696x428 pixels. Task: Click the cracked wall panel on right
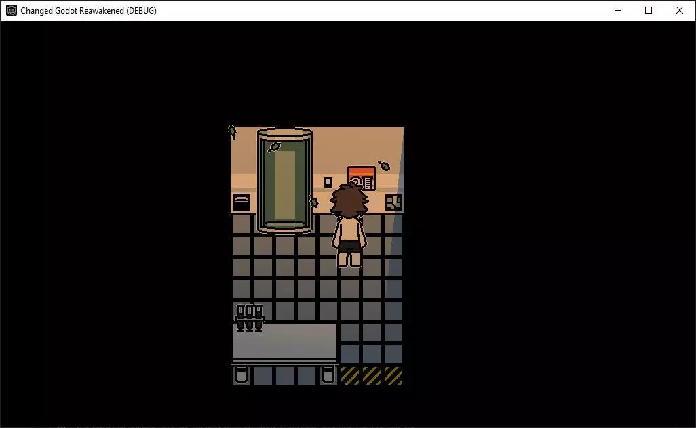393,202
